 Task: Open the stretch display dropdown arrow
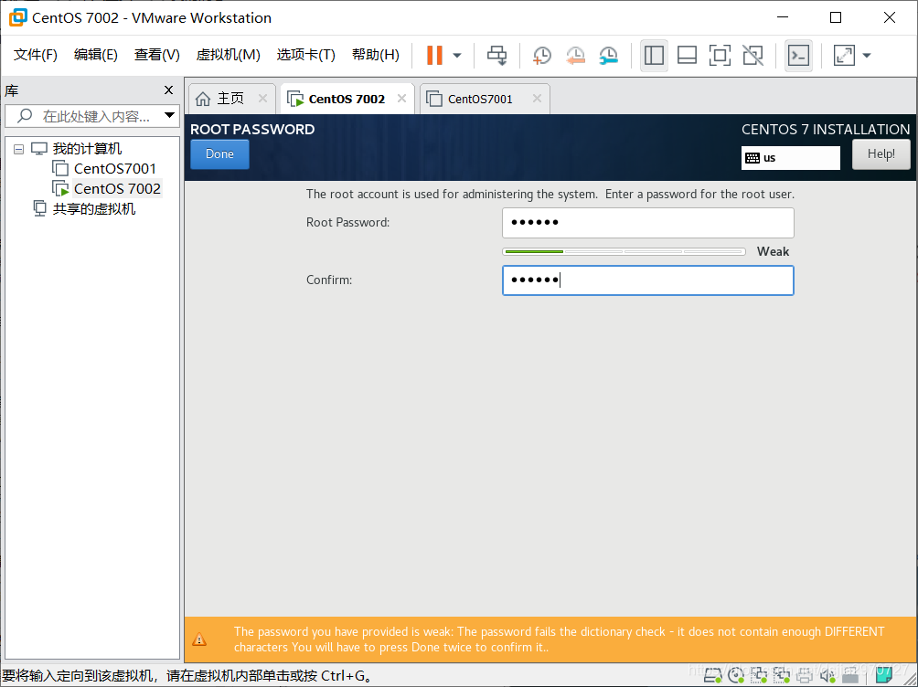[x=867, y=56]
